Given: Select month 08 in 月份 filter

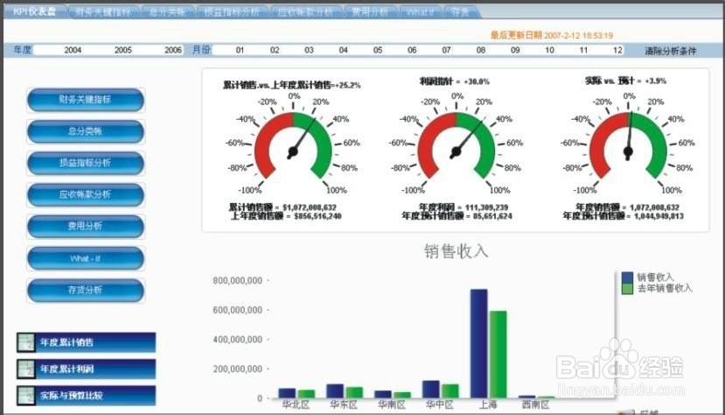Looking at the screenshot, I should coord(481,50).
